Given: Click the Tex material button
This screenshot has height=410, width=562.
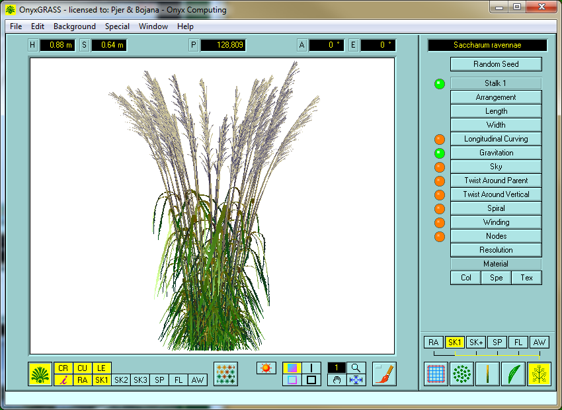Looking at the screenshot, I should pos(526,278).
